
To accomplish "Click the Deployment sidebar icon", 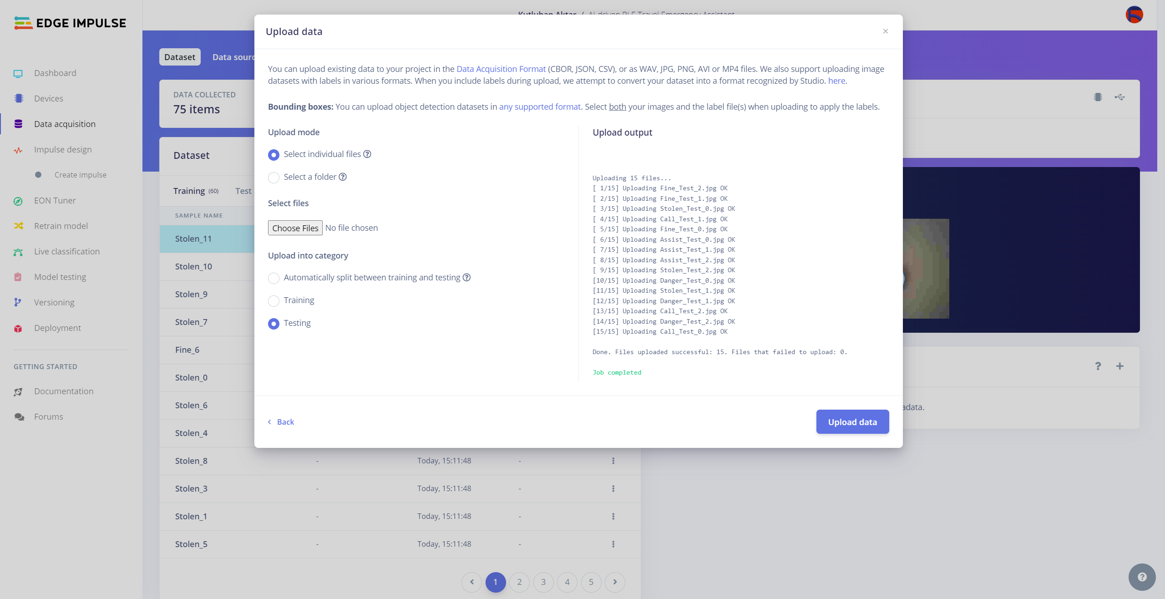I will click(x=20, y=328).
